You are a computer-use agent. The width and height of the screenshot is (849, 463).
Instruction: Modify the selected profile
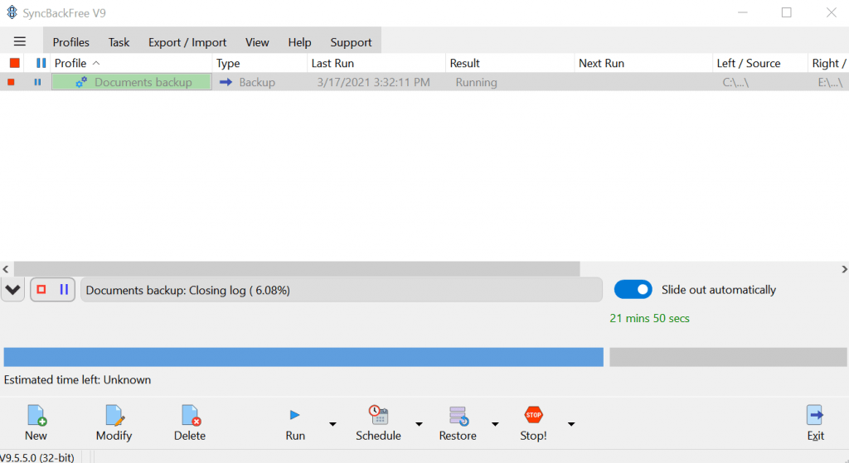pyautogui.click(x=114, y=423)
